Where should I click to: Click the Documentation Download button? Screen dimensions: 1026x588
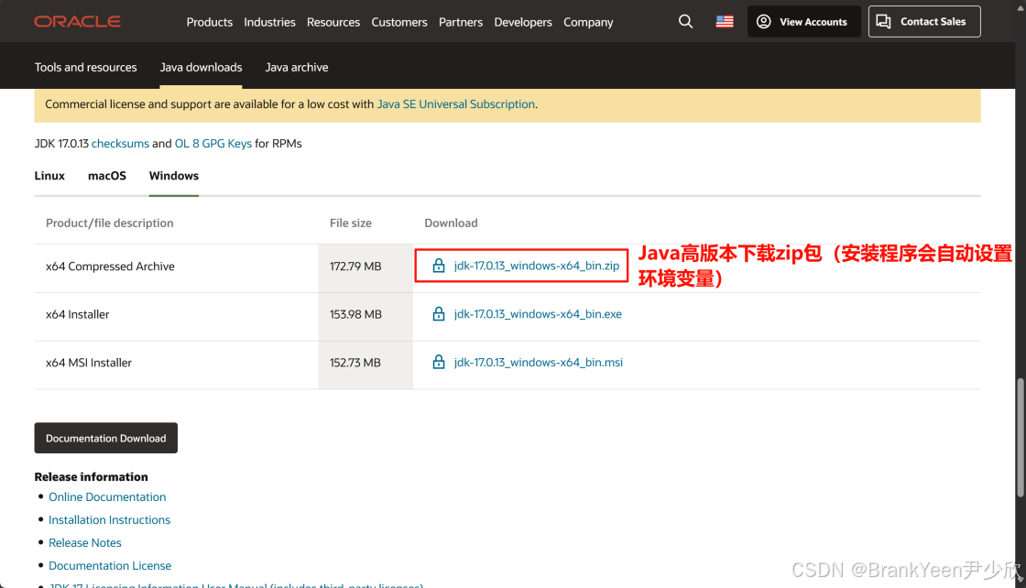pos(106,438)
